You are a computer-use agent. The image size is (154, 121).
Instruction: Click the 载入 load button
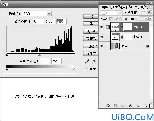[90, 31]
